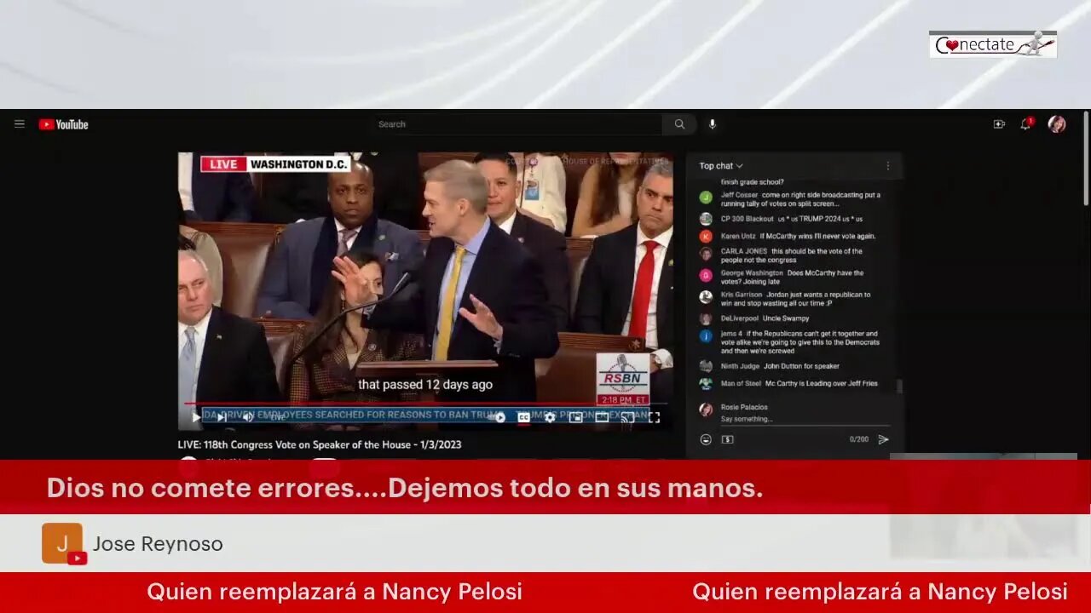Click the Conectate logo overlay
Screen dimensions: 1091x613
(x=993, y=44)
